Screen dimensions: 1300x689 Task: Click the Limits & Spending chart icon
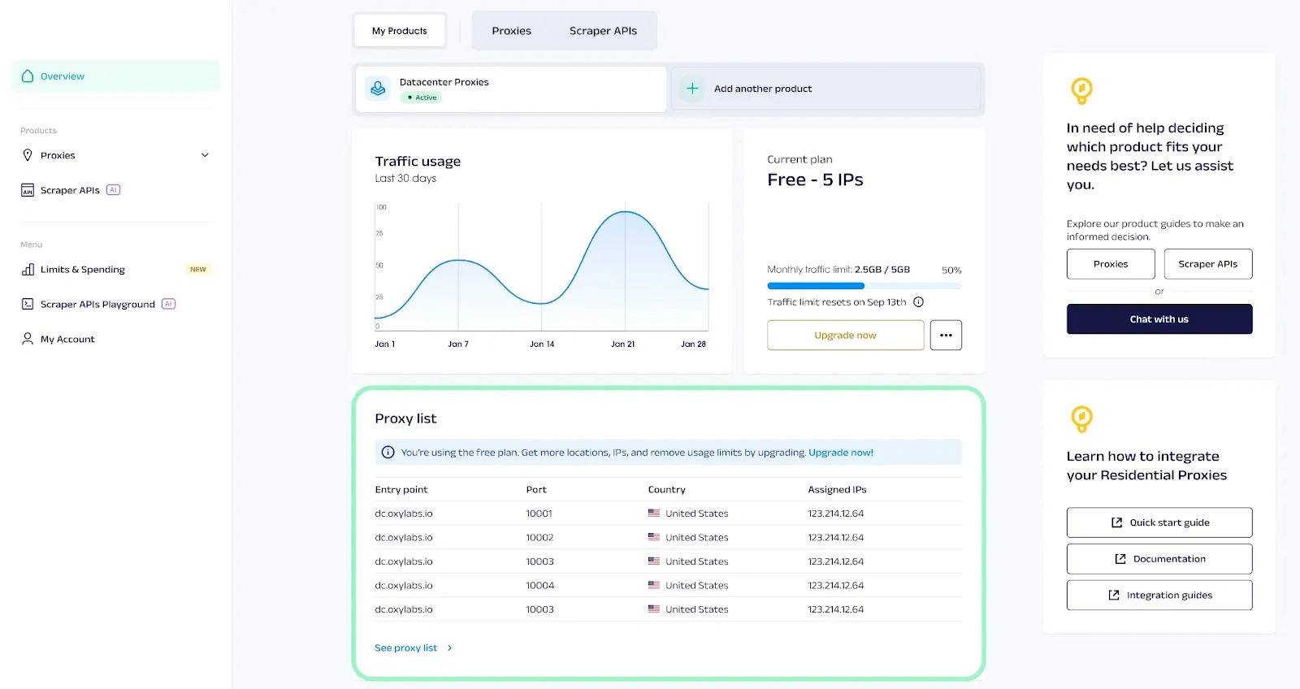pyautogui.click(x=28, y=270)
